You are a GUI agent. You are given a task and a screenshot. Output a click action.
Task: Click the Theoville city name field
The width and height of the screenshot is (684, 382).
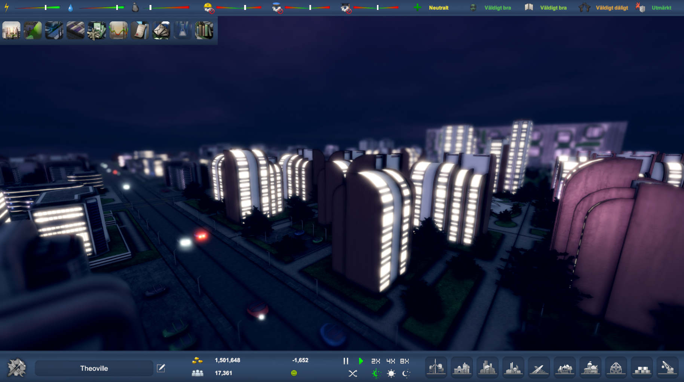point(94,368)
